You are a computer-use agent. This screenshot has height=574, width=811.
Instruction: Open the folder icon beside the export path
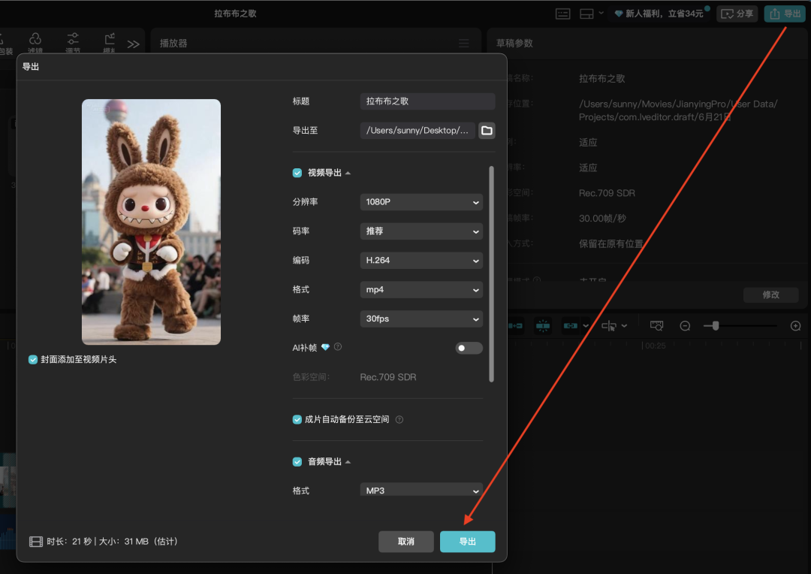[x=487, y=130]
